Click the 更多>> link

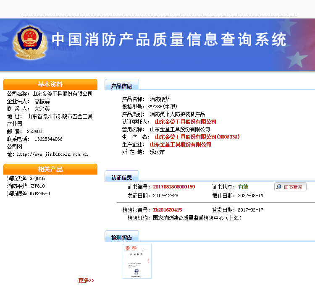point(86,280)
